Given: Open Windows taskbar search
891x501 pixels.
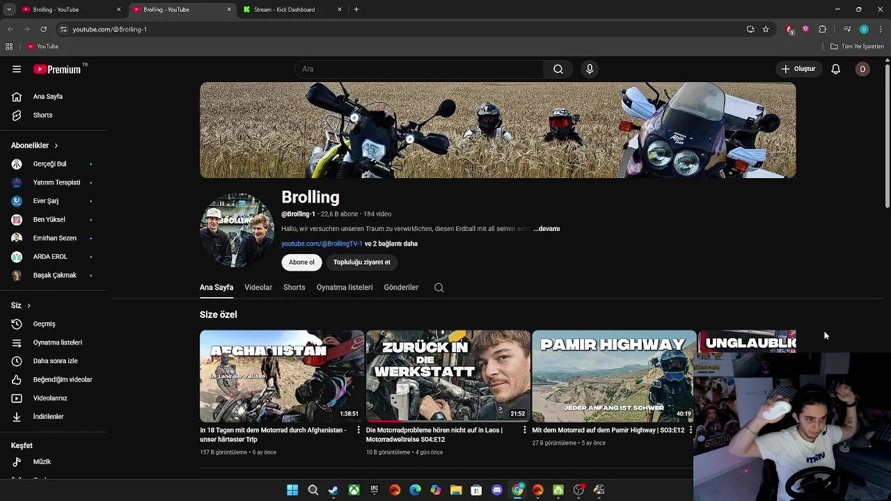Looking at the screenshot, I should click(313, 491).
